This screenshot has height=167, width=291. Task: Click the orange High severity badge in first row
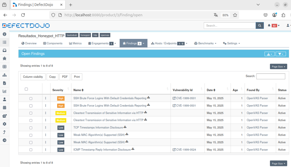tap(61, 98)
